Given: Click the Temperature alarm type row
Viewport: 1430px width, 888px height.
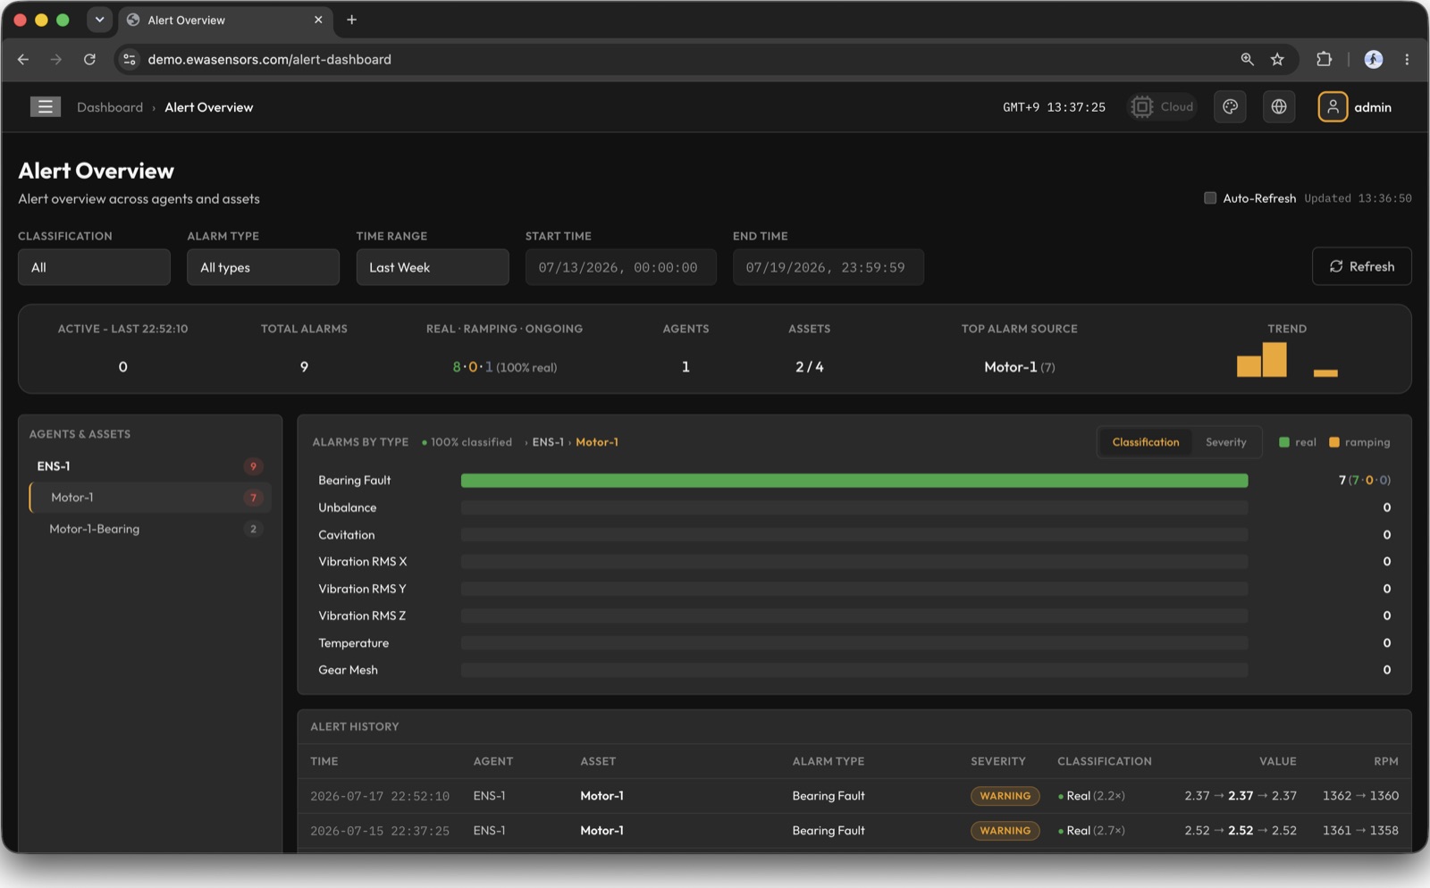Looking at the screenshot, I should pyautogui.click(x=854, y=643).
